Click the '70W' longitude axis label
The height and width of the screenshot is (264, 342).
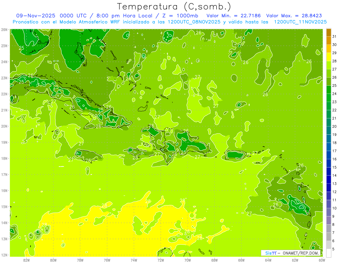click(188, 260)
